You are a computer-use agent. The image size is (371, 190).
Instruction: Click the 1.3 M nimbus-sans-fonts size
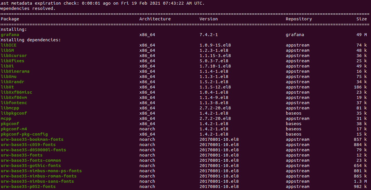click(360, 181)
